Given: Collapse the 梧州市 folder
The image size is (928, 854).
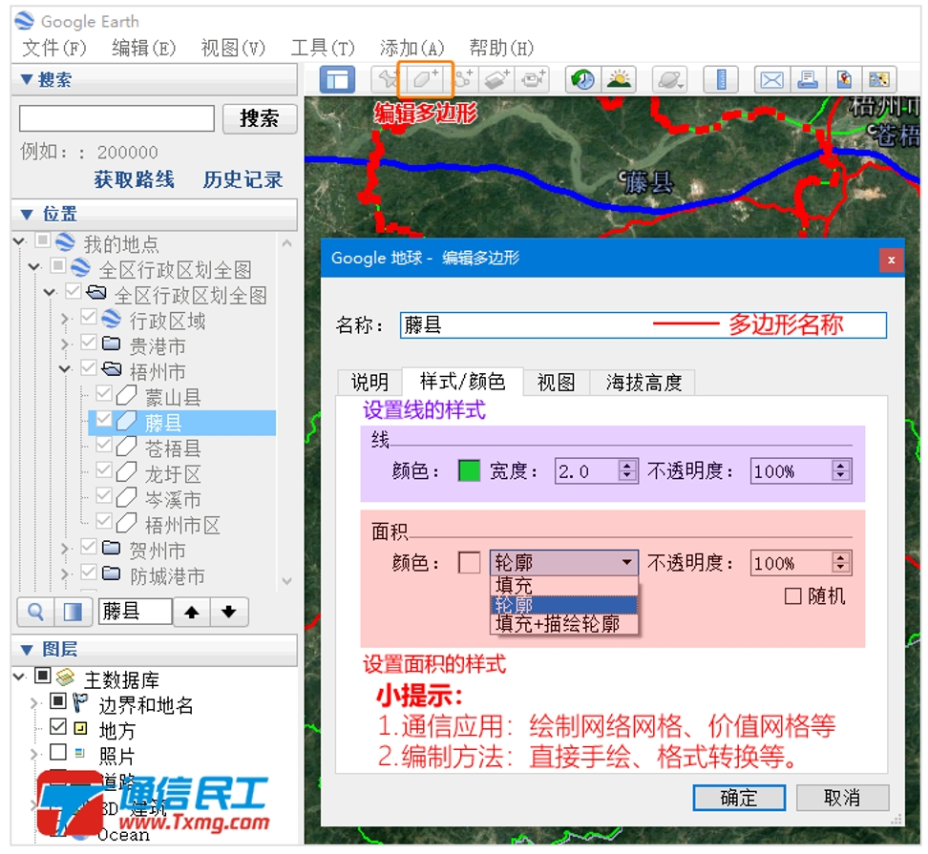Looking at the screenshot, I should click(65, 369).
